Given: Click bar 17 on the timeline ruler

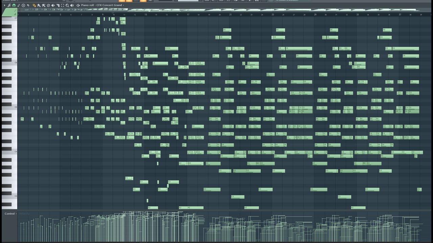Looking at the screenshot, I should pos(188,15).
